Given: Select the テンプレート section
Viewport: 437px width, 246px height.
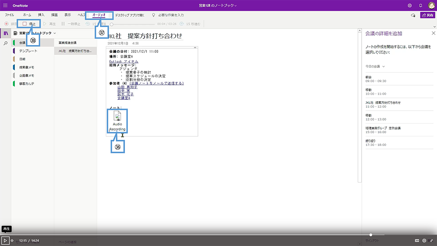Looking at the screenshot, I should (33, 51).
